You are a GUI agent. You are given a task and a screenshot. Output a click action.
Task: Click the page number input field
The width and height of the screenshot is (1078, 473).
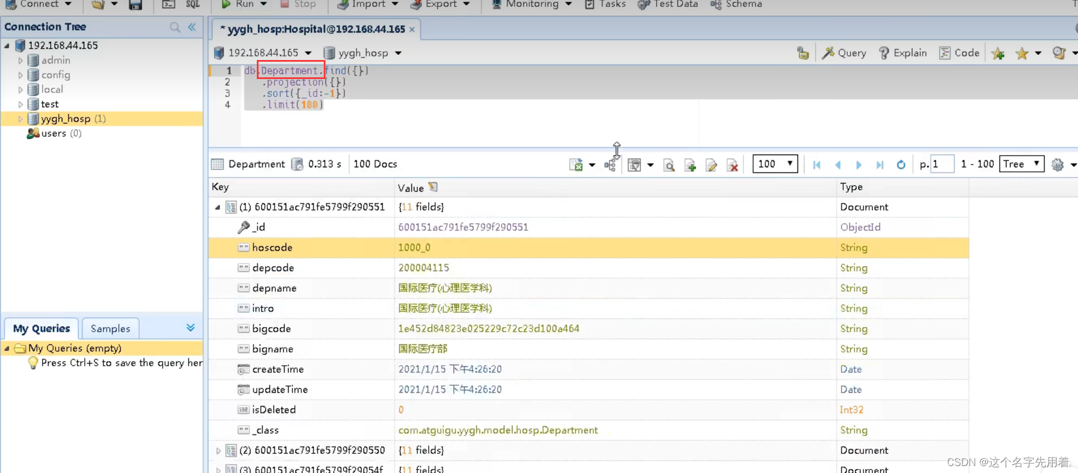click(942, 164)
